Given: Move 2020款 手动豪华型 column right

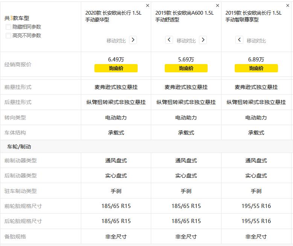Looking at the screenshot, I should click(133, 40).
